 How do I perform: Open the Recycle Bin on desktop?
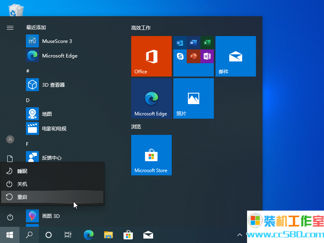pos(16,10)
